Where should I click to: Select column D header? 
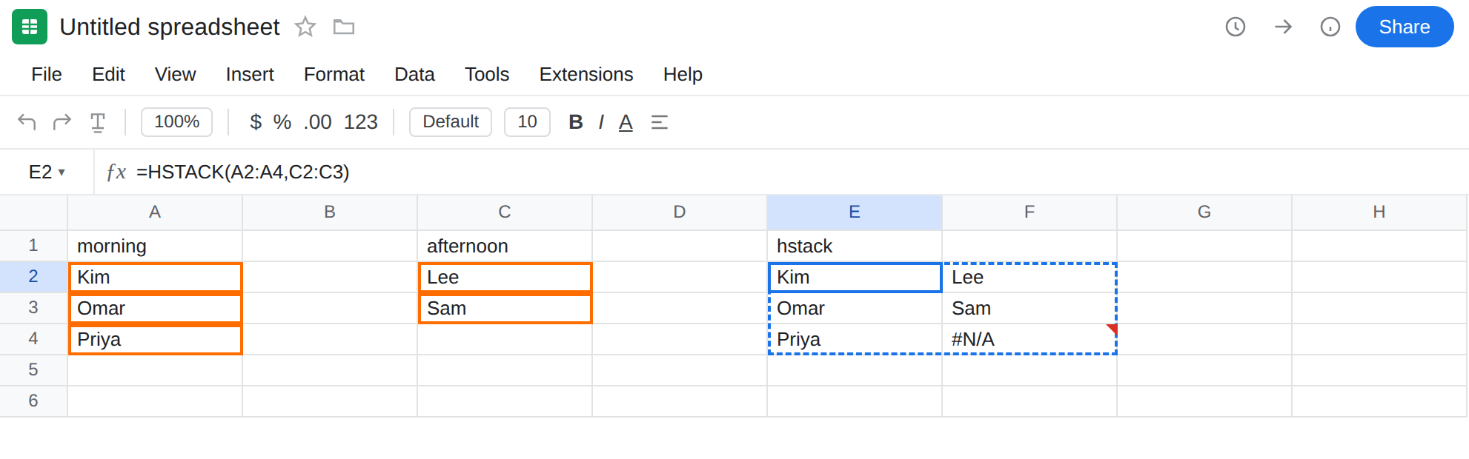680,212
